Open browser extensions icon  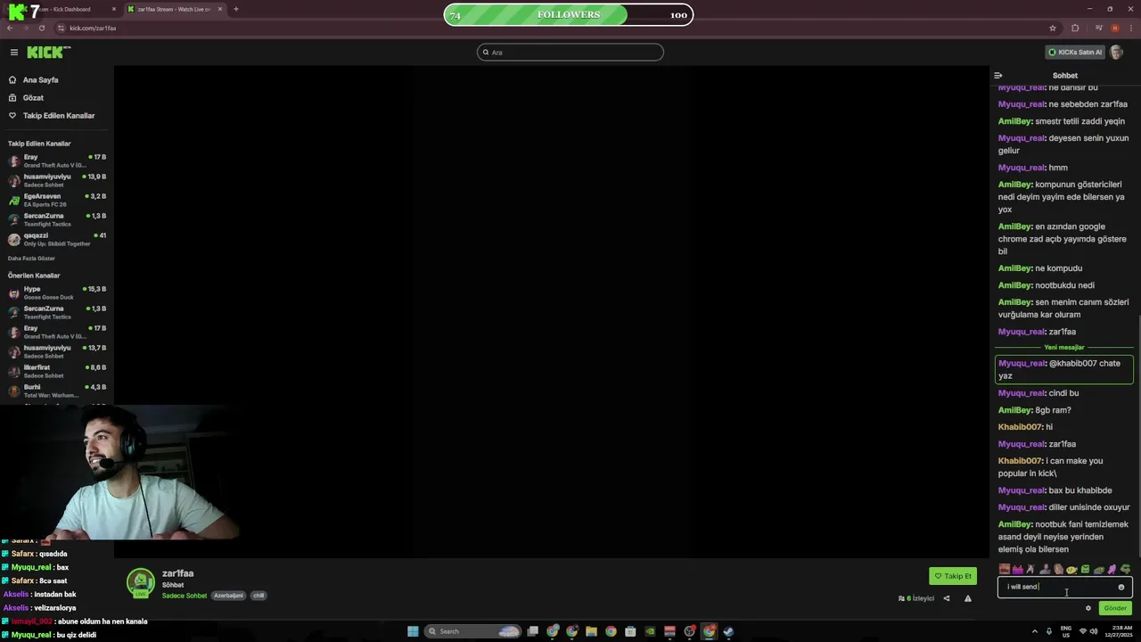click(1075, 28)
